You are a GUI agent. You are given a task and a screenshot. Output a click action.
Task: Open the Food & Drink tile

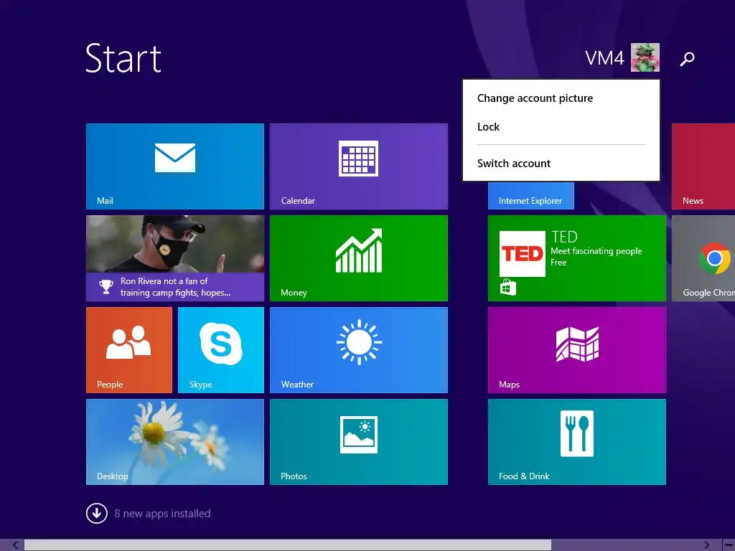(x=576, y=442)
